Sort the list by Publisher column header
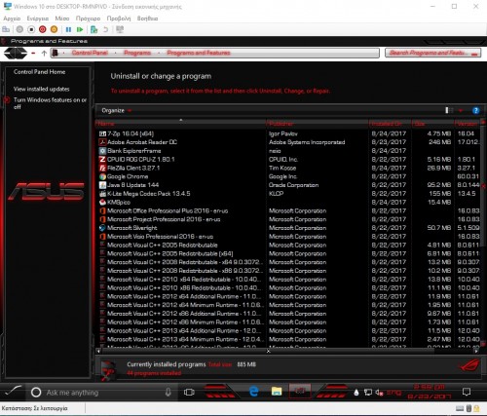 318,124
